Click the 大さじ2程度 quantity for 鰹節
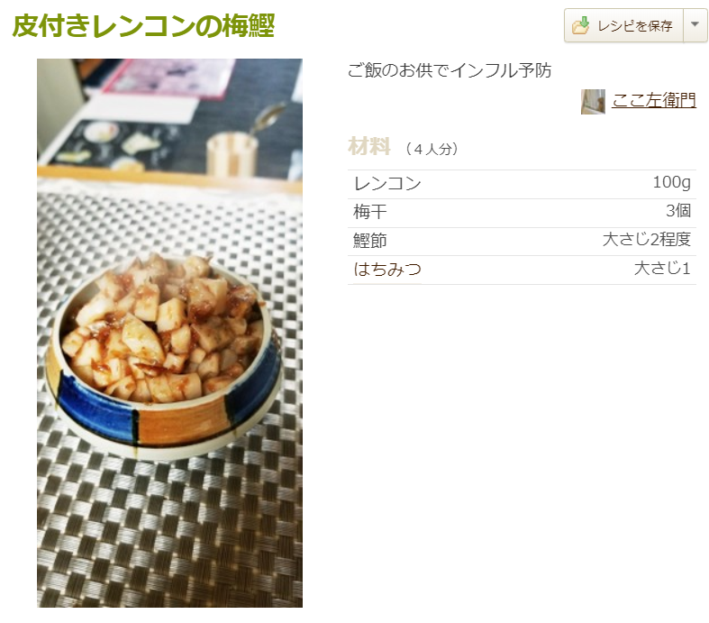Image resolution: width=709 pixels, height=623 pixels. point(647,239)
